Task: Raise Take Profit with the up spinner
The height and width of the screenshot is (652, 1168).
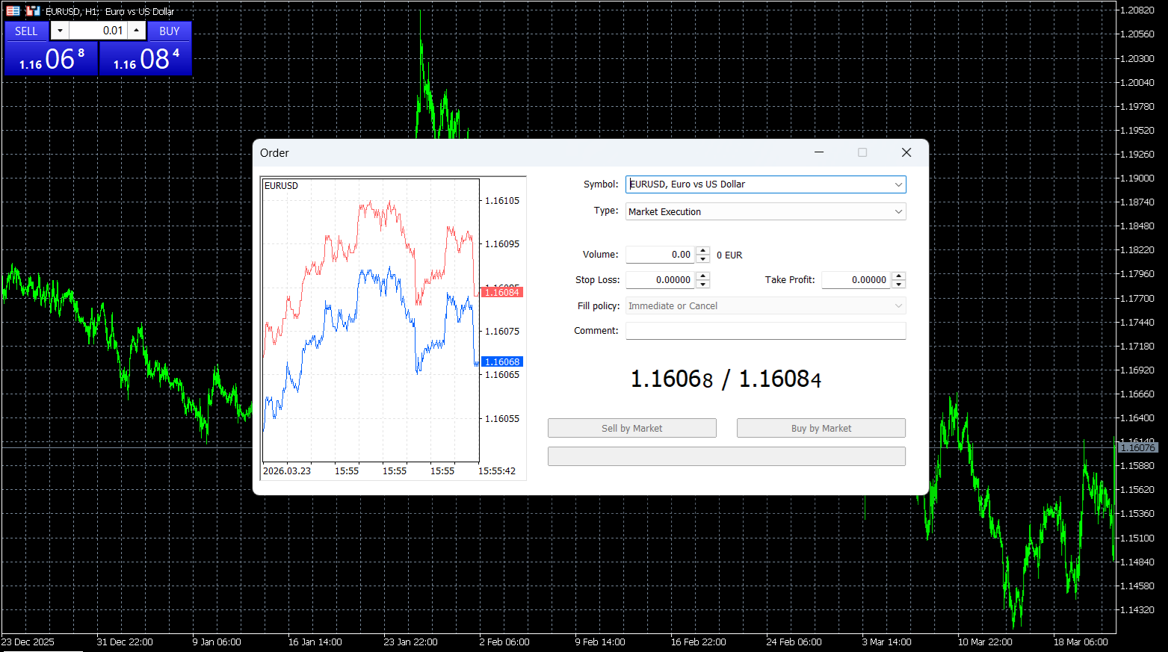Action: [x=899, y=276]
